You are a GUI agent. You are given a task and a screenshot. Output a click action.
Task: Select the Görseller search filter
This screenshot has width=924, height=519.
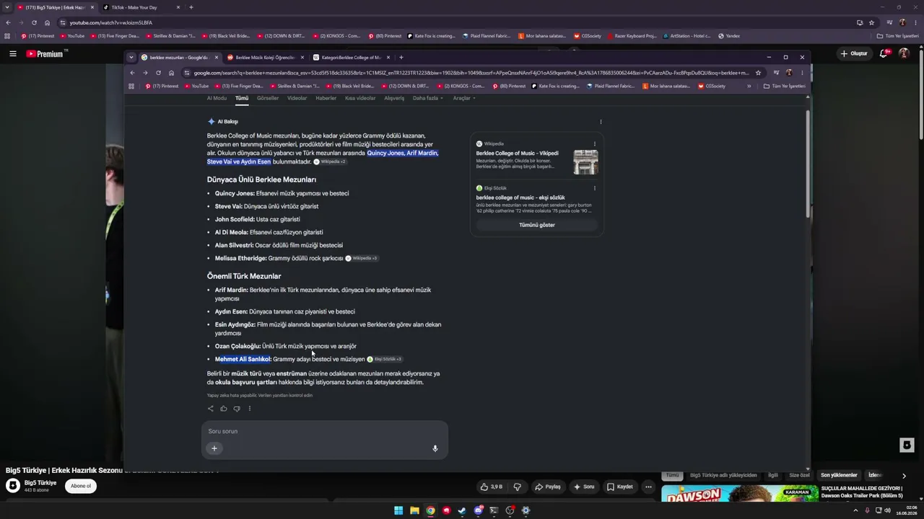pyautogui.click(x=268, y=98)
